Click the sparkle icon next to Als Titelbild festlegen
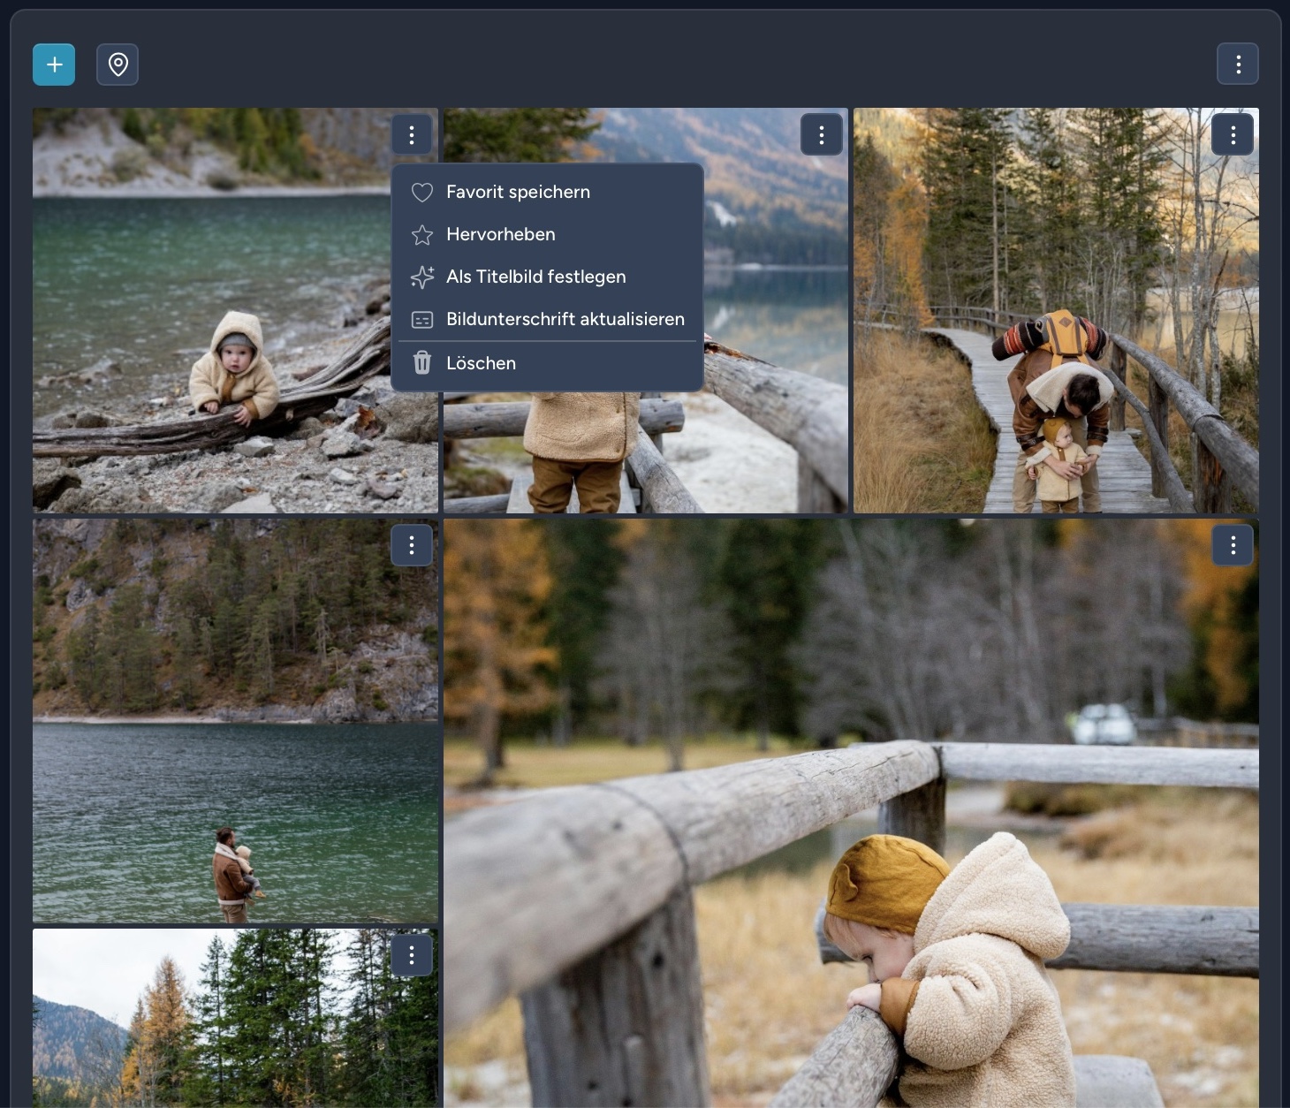The image size is (1290, 1108). [x=422, y=277]
